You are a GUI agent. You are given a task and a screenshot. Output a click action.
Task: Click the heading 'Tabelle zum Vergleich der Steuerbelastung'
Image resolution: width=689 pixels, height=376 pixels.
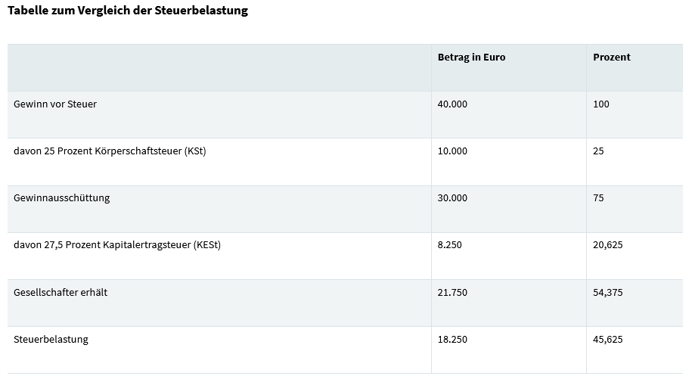coord(127,11)
